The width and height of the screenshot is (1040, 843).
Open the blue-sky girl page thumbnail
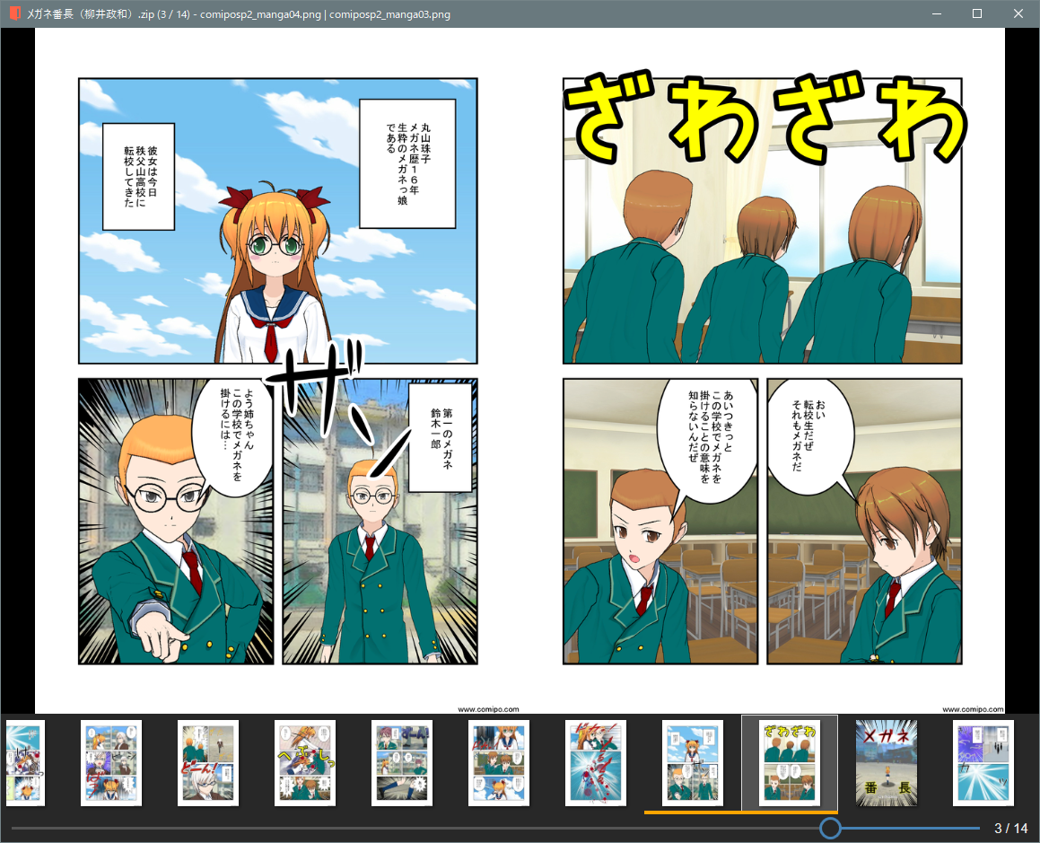tap(693, 763)
